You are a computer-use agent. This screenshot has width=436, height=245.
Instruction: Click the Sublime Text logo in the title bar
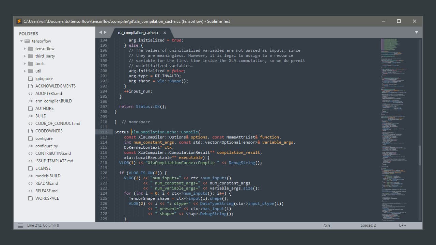coord(19,21)
